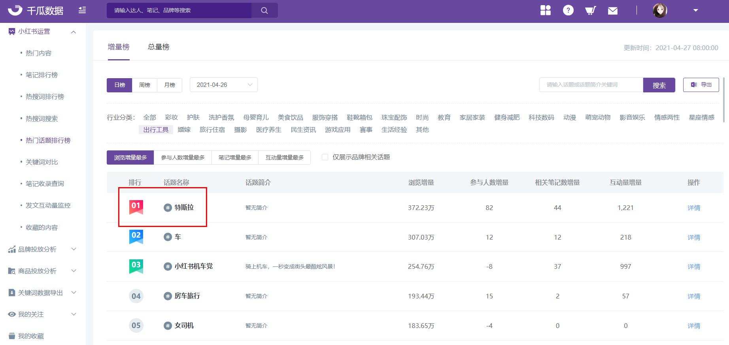Open 关键词对比 in sidebar
Screen dimensions: 729x345
click(x=42, y=162)
